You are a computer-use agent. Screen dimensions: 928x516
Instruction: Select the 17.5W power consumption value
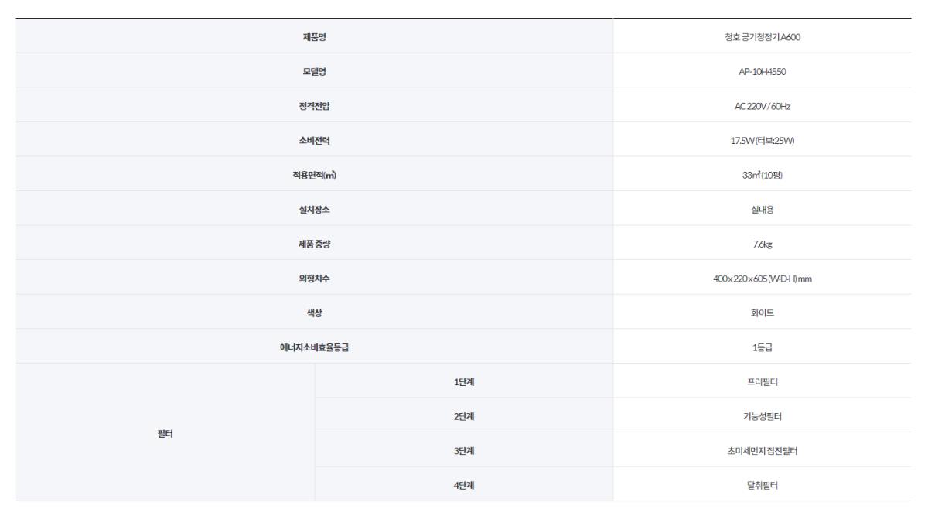coord(762,140)
